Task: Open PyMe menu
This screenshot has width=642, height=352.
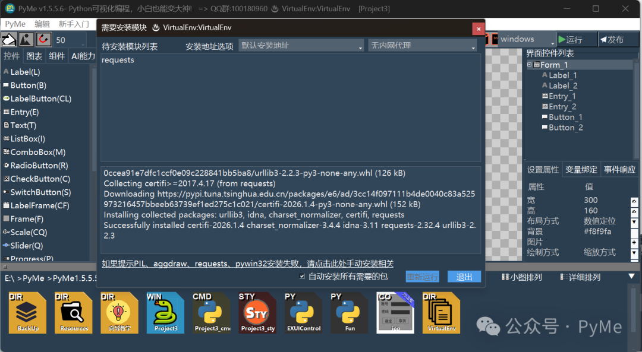Action: pyautogui.click(x=15, y=24)
